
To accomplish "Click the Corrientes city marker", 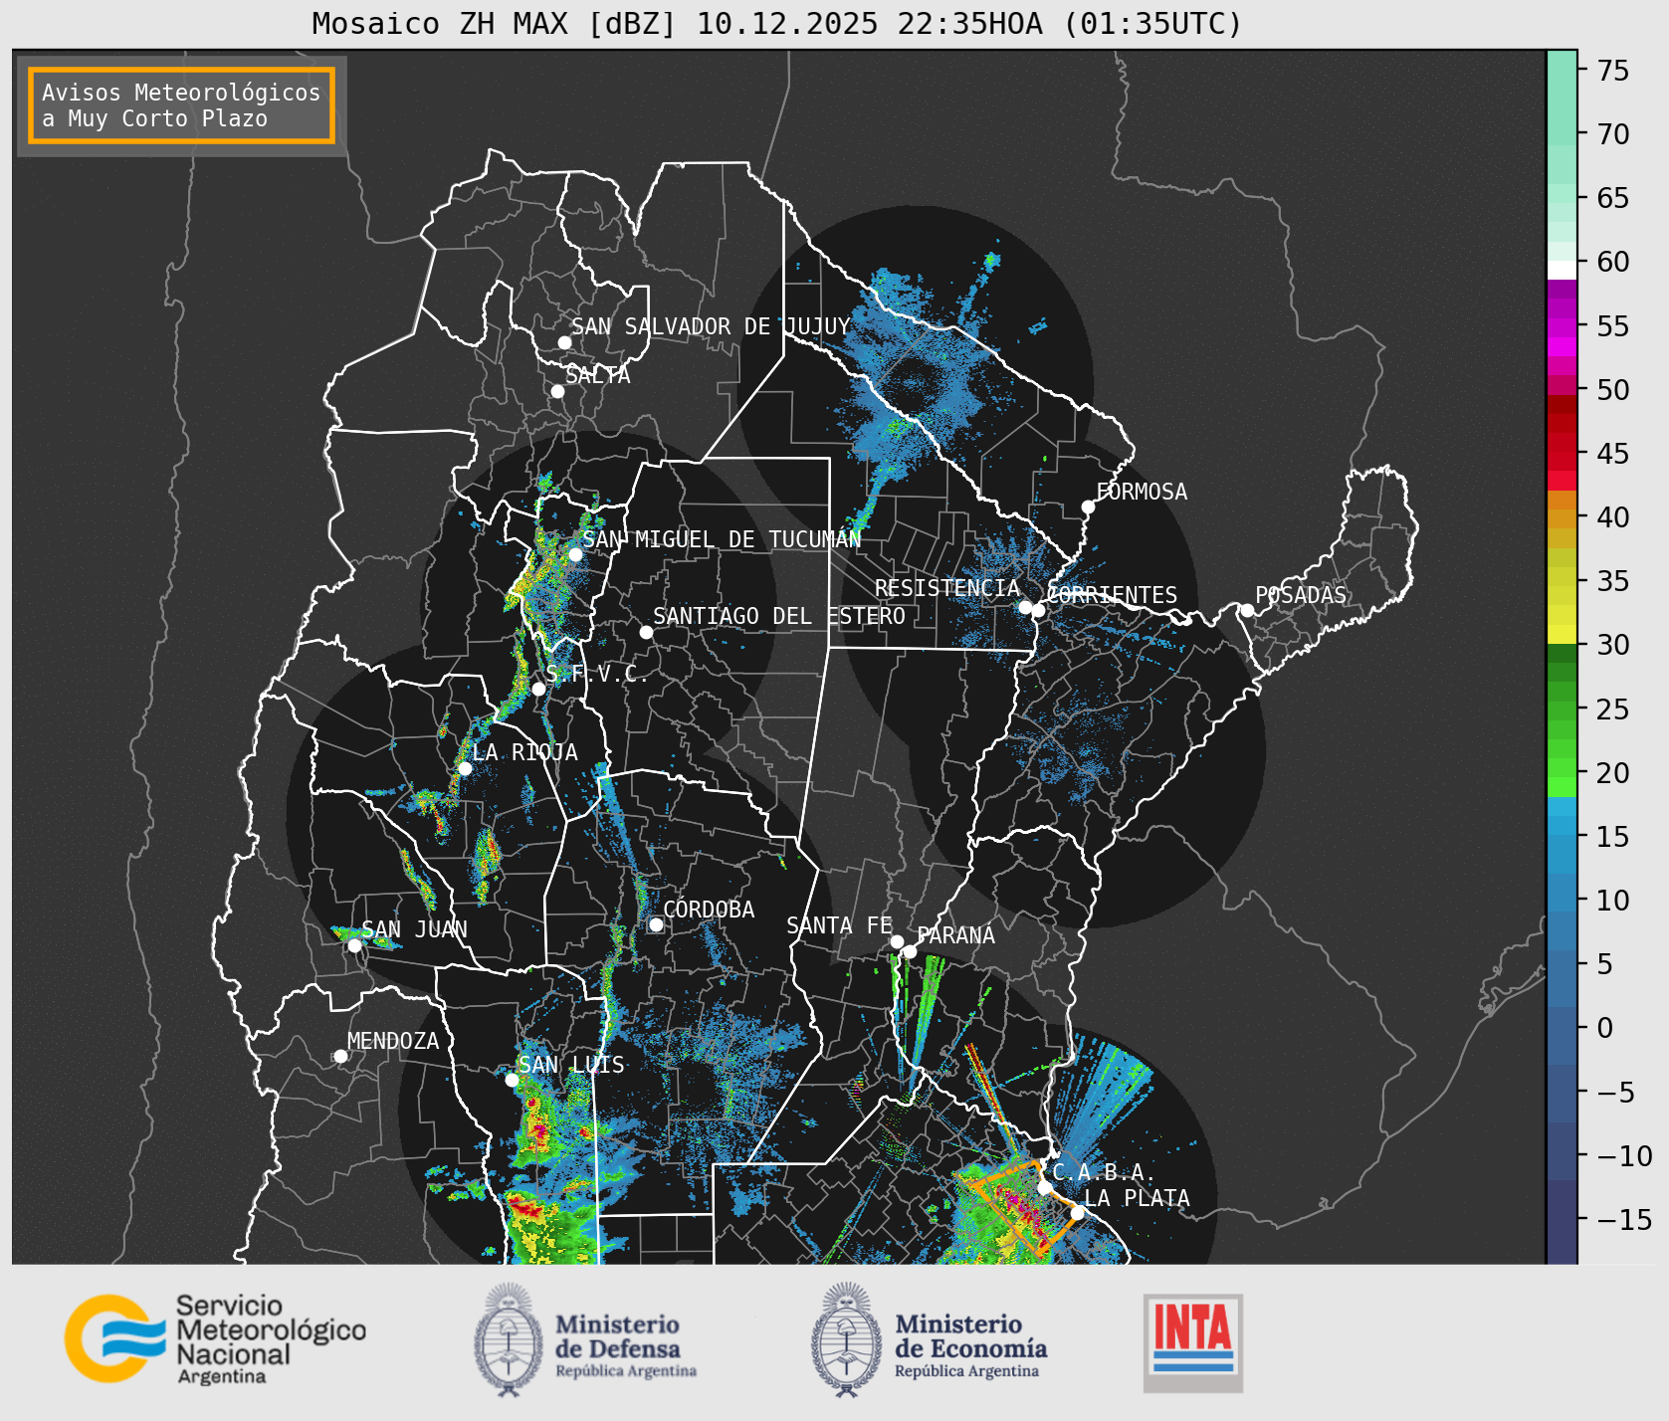I will [1038, 610].
